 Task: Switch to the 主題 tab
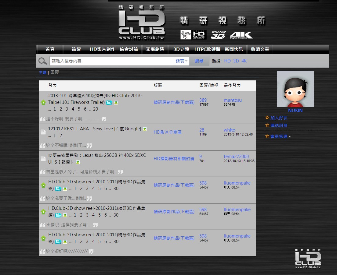click(x=42, y=72)
